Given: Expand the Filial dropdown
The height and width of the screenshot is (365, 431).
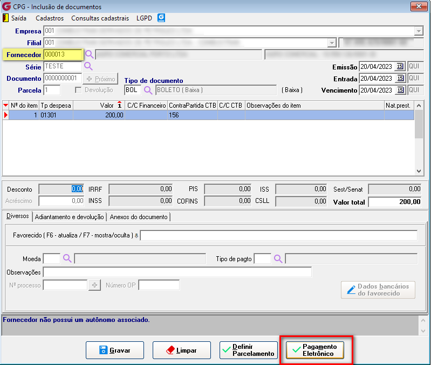Looking at the screenshot, I should click(332, 43).
